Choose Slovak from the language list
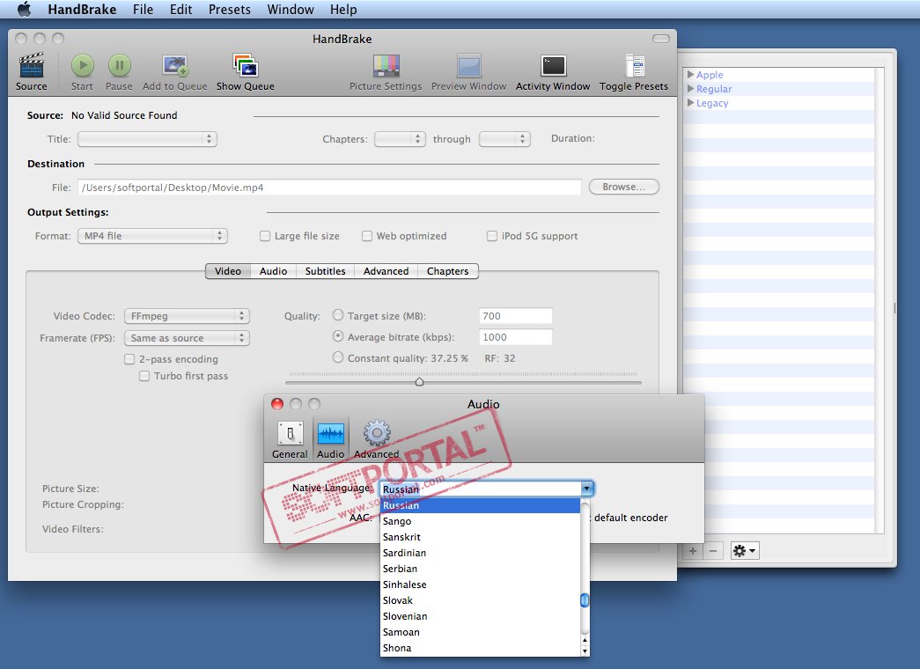This screenshot has width=920, height=669. [x=480, y=600]
